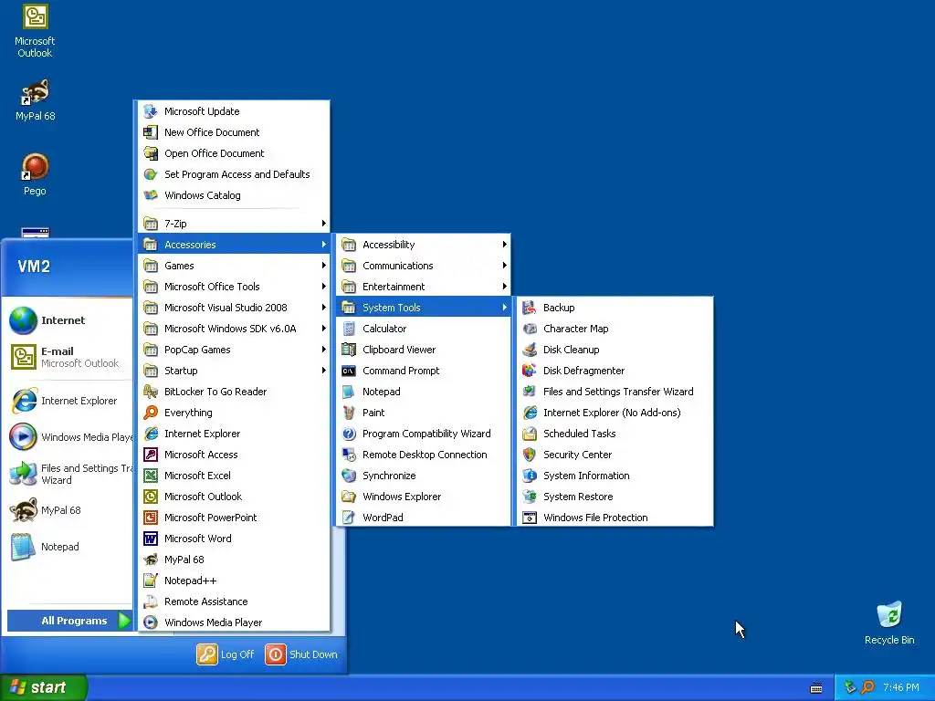Launch WordPad icon

(x=349, y=518)
